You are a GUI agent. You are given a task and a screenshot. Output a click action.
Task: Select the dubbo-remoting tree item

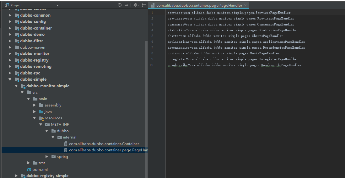[x=36, y=66]
